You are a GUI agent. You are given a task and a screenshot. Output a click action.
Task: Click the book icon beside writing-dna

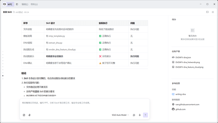[x=173, y=94]
